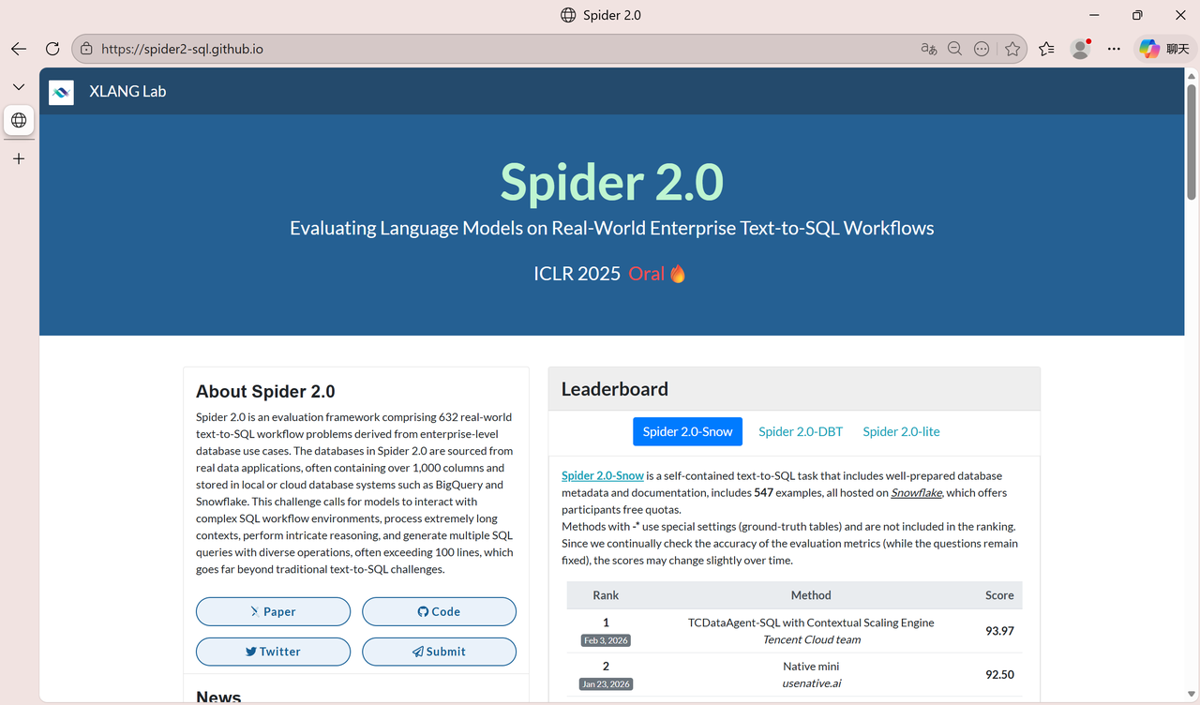The image size is (1200, 705).
Task: Open the GitHub Code button
Action: 439,611
